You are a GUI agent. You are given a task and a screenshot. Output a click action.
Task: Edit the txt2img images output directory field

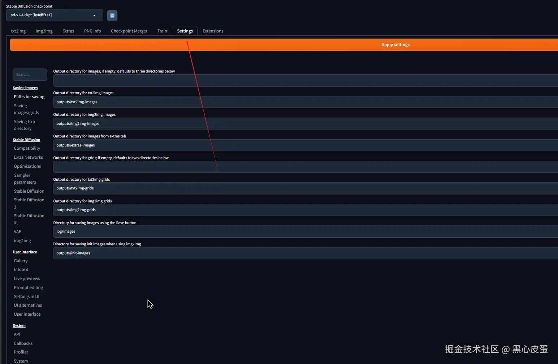click(306, 102)
